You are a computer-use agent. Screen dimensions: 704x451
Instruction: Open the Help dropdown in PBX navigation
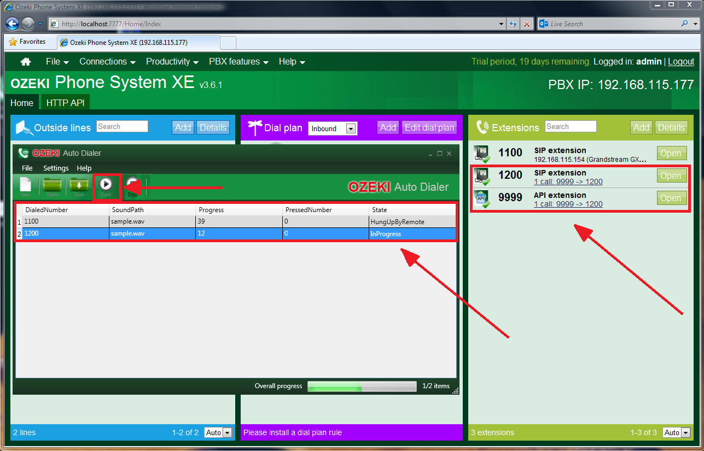click(292, 62)
